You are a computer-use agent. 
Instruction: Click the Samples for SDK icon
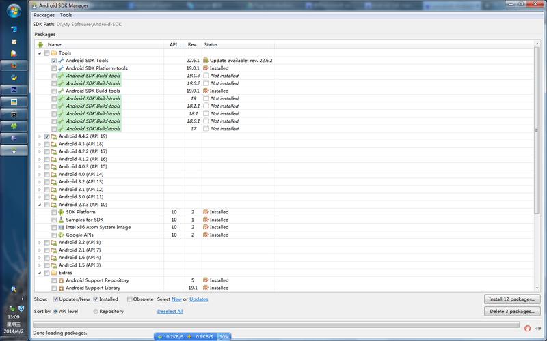[x=61, y=220]
